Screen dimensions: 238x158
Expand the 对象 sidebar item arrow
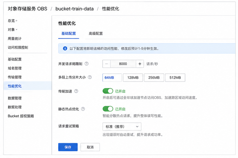(x=16, y=30)
